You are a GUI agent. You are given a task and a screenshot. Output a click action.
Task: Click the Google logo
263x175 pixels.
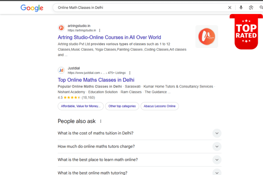(32, 8)
